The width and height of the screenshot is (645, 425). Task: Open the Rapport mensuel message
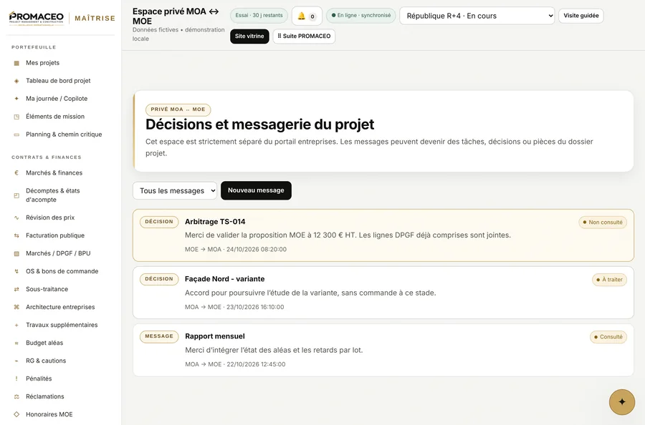tap(383, 350)
